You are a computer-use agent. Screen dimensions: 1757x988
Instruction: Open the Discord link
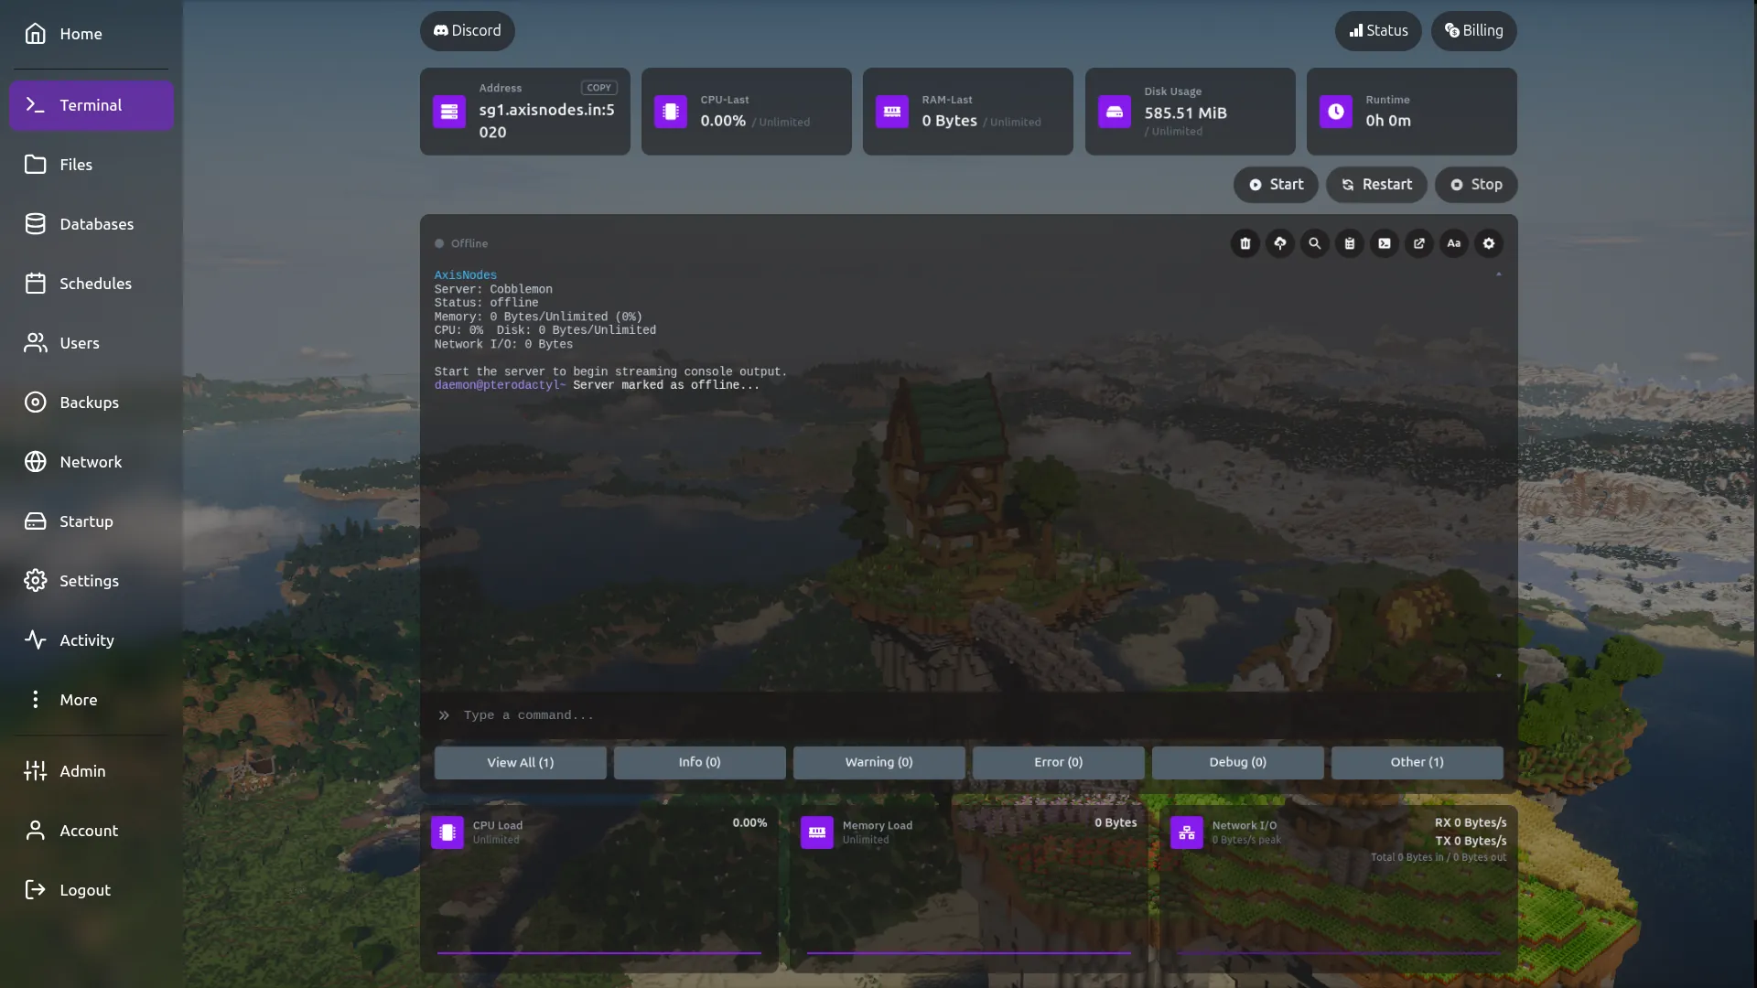click(x=467, y=31)
